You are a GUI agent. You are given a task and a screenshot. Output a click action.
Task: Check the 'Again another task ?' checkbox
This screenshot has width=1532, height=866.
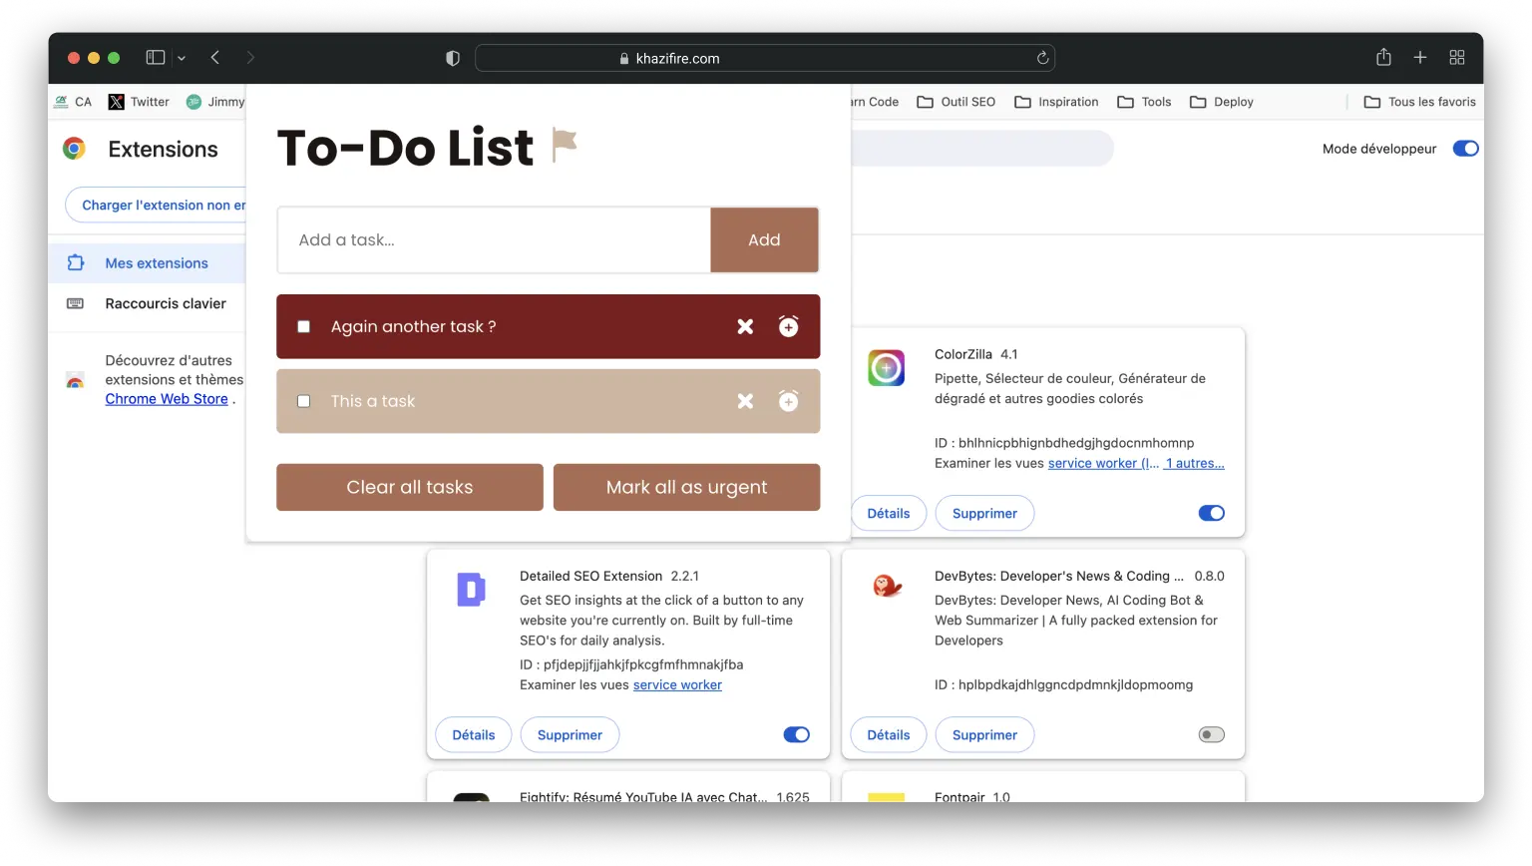(x=304, y=326)
